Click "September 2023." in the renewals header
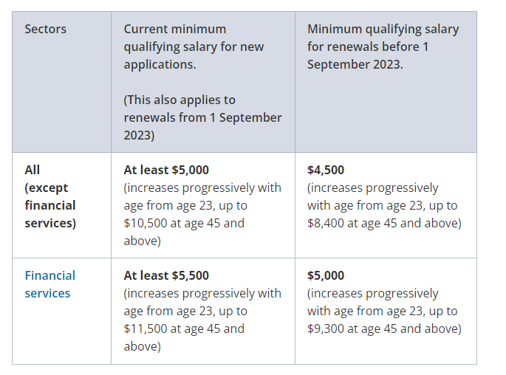The image size is (506, 375). click(x=355, y=64)
